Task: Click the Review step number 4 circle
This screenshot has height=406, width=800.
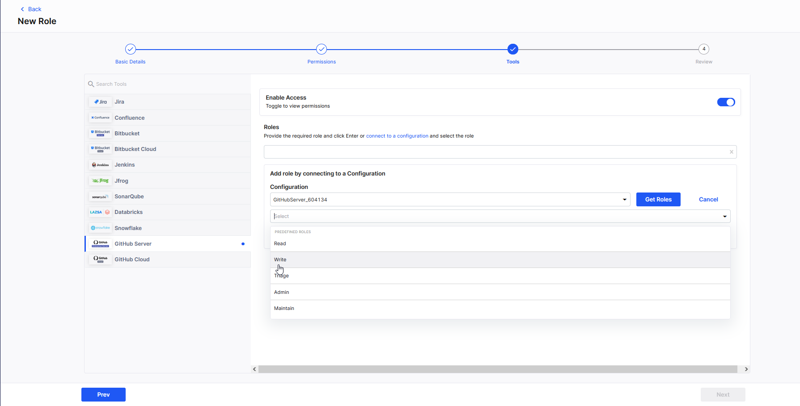Action: (x=704, y=49)
